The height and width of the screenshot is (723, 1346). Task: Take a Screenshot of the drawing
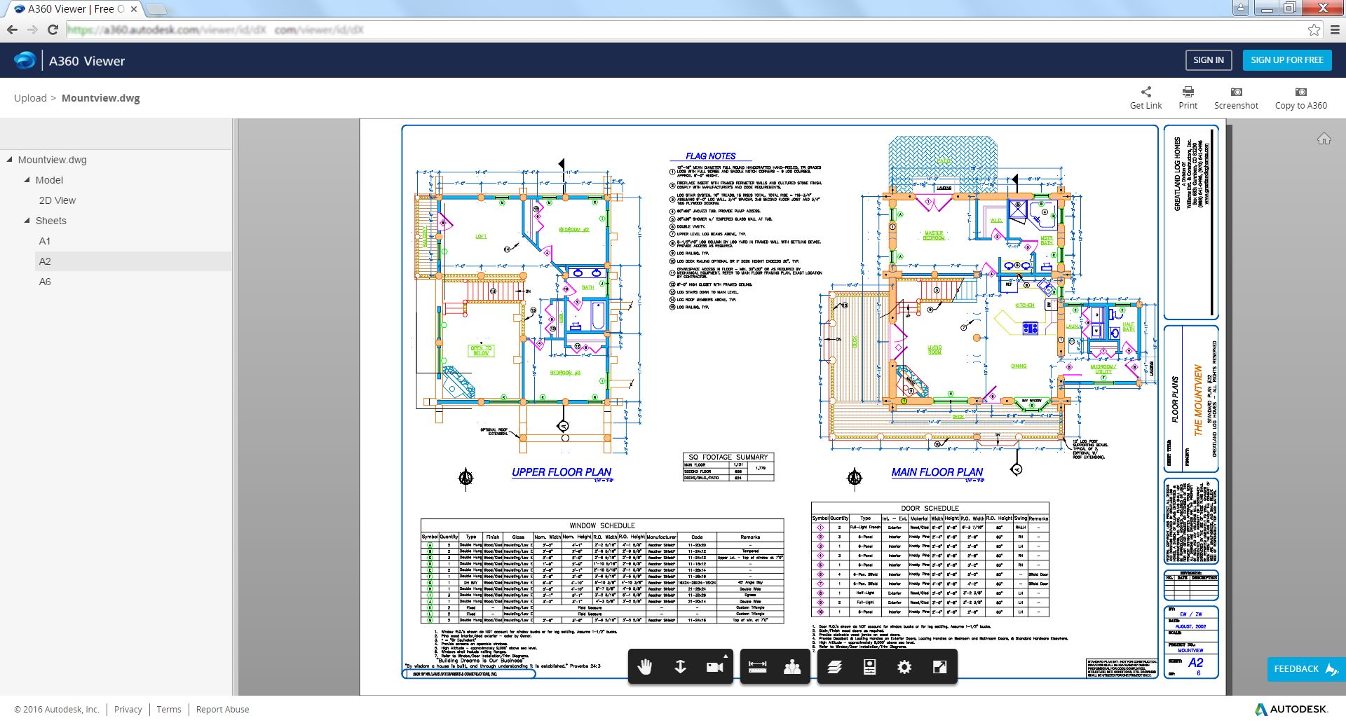click(1236, 97)
